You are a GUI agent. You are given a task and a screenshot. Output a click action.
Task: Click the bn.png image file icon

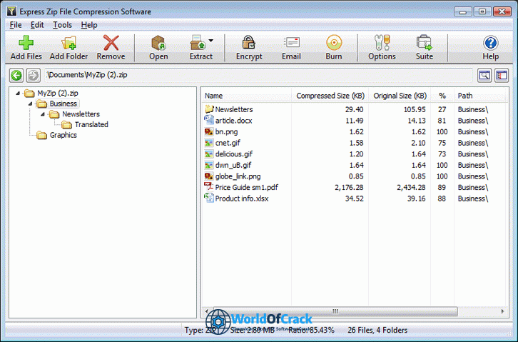[209, 131]
